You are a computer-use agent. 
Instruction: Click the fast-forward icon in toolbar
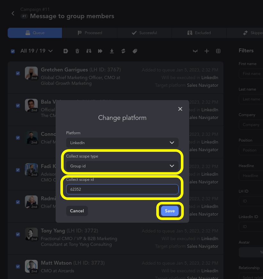click(100, 51)
